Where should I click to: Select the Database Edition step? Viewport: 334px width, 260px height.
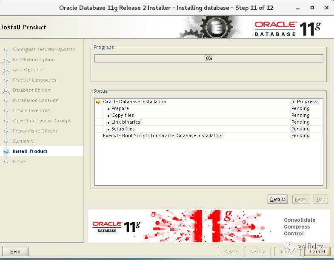pyautogui.click(x=31, y=90)
